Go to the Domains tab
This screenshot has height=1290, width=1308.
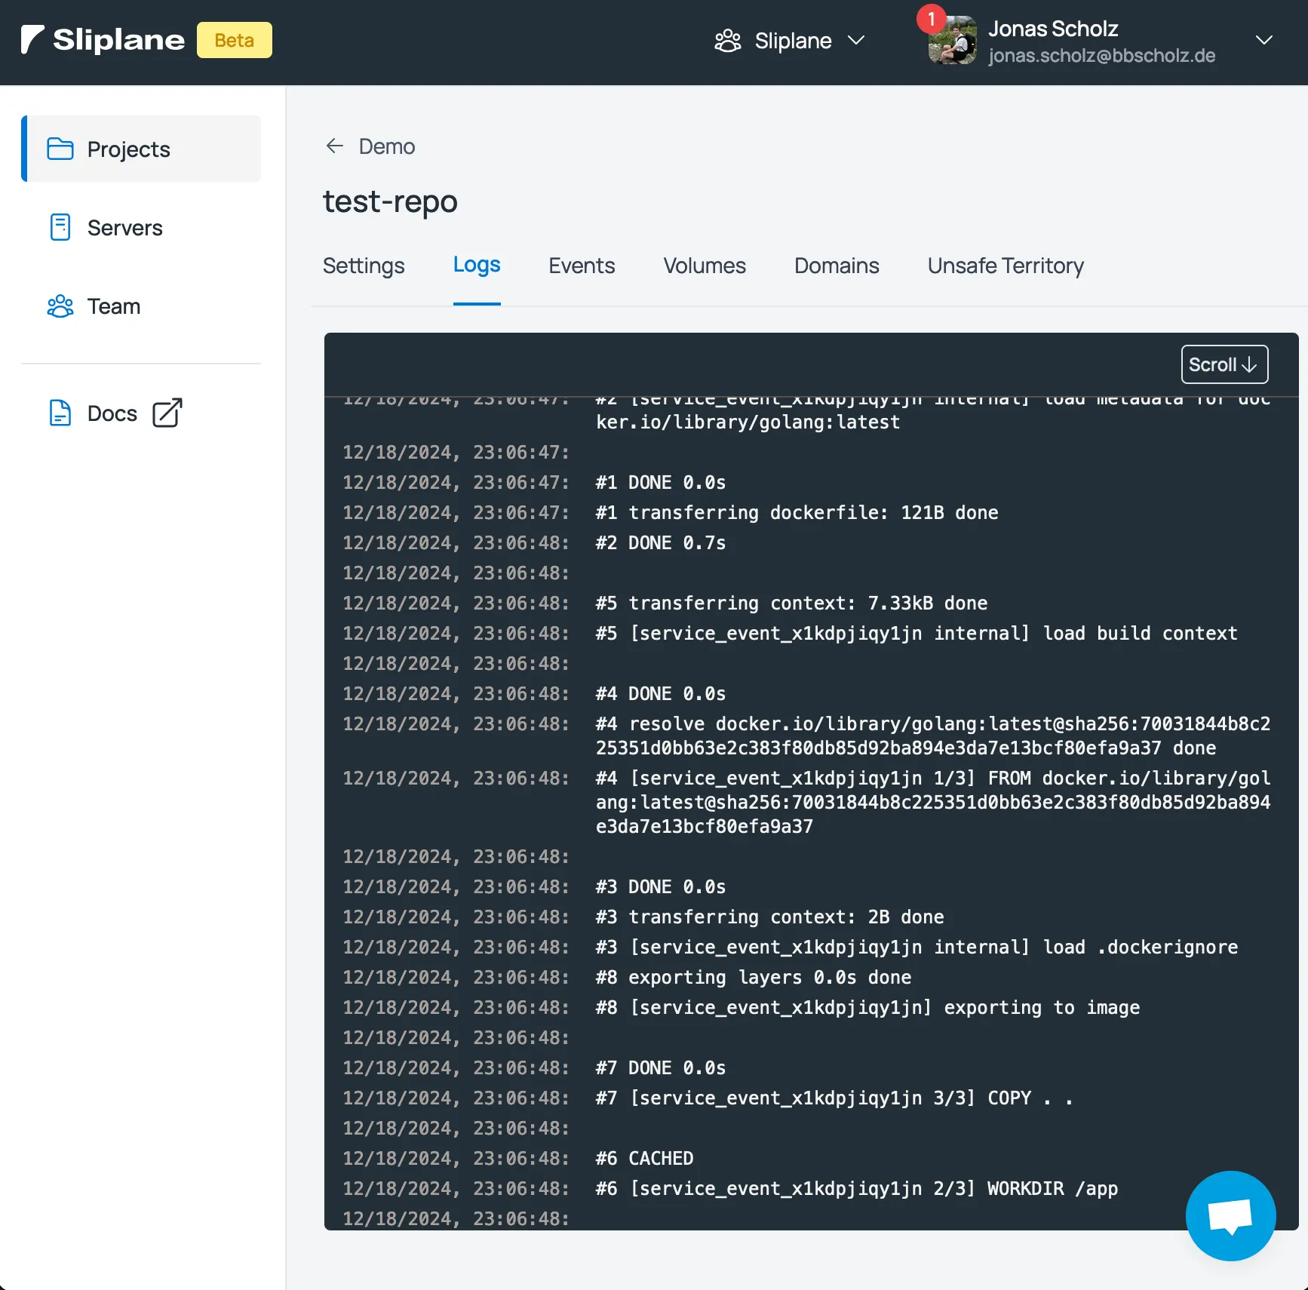837,266
